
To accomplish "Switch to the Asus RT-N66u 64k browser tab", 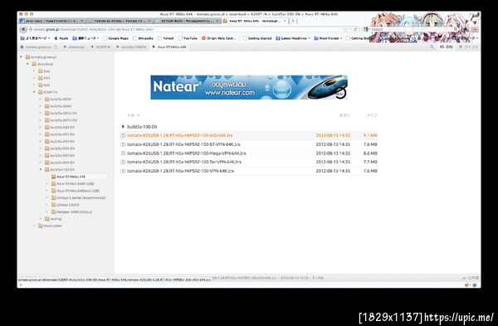I will [254, 21].
